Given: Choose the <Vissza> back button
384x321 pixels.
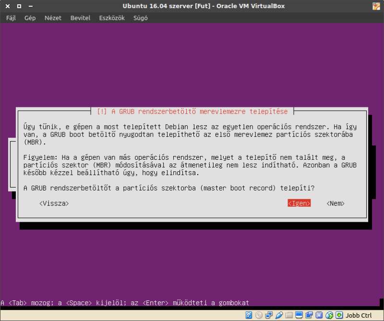Looking at the screenshot, I should (54, 203).
